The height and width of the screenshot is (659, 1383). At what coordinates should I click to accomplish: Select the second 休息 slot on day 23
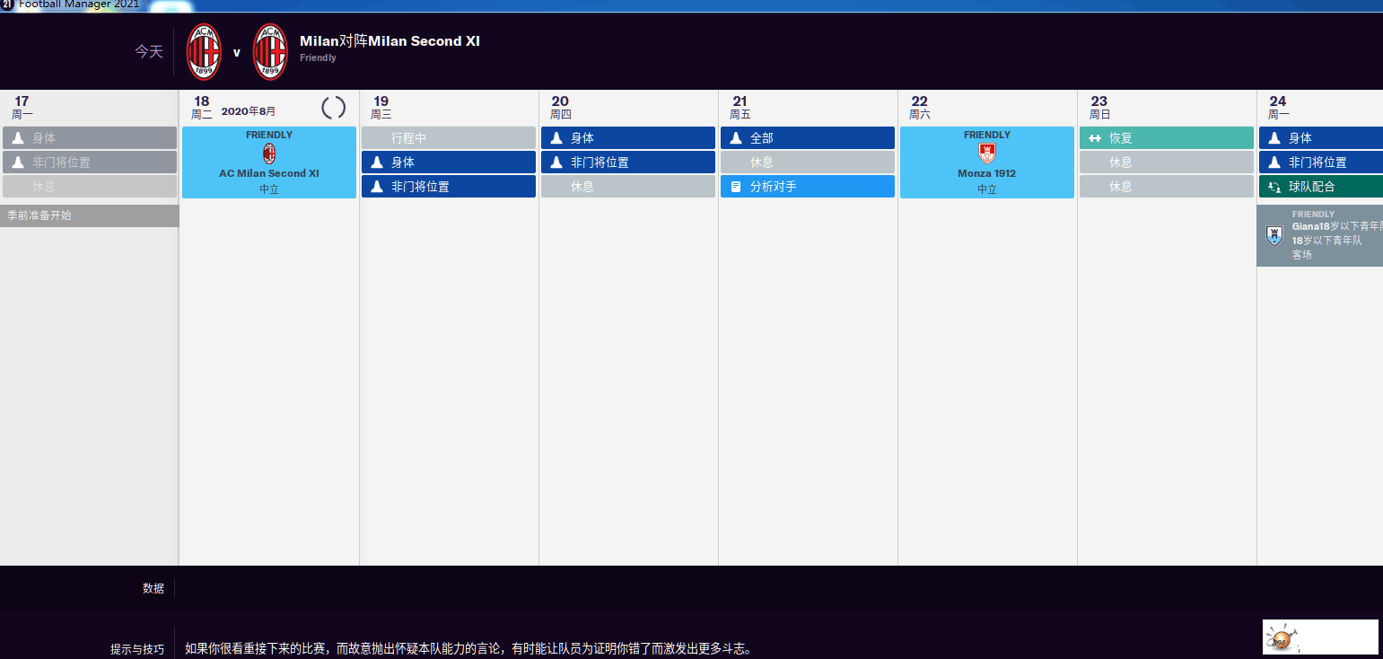pos(1167,187)
